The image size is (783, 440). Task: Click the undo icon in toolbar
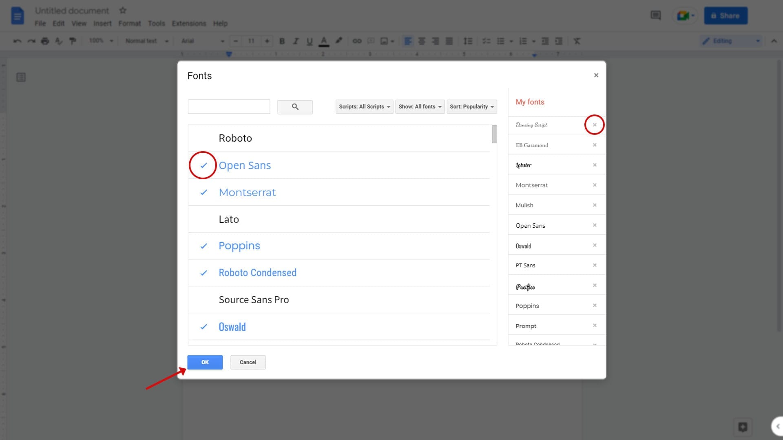[x=17, y=41]
